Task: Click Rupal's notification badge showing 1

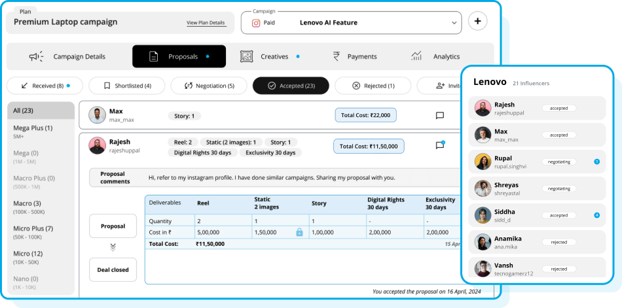Action: coord(597,162)
